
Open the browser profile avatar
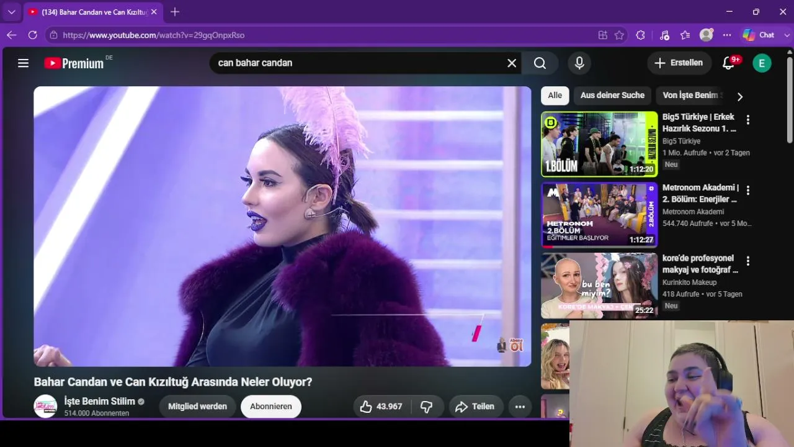click(x=706, y=35)
